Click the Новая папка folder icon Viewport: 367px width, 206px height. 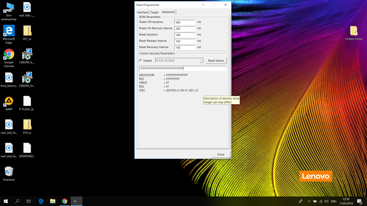pyautogui.click(x=354, y=31)
